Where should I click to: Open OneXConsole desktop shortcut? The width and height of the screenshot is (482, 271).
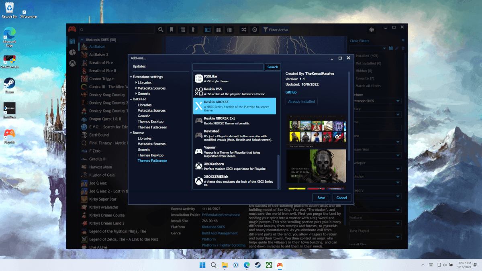[10, 62]
